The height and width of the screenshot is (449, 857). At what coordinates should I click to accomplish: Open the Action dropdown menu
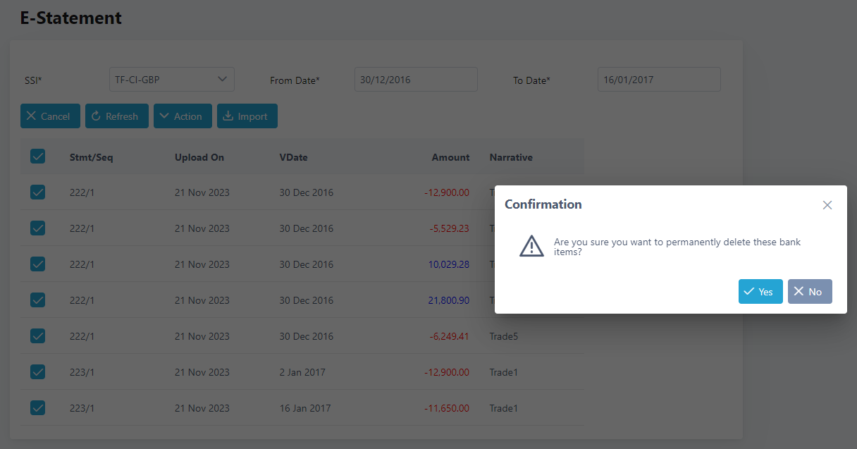pyautogui.click(x=183, y=116)
